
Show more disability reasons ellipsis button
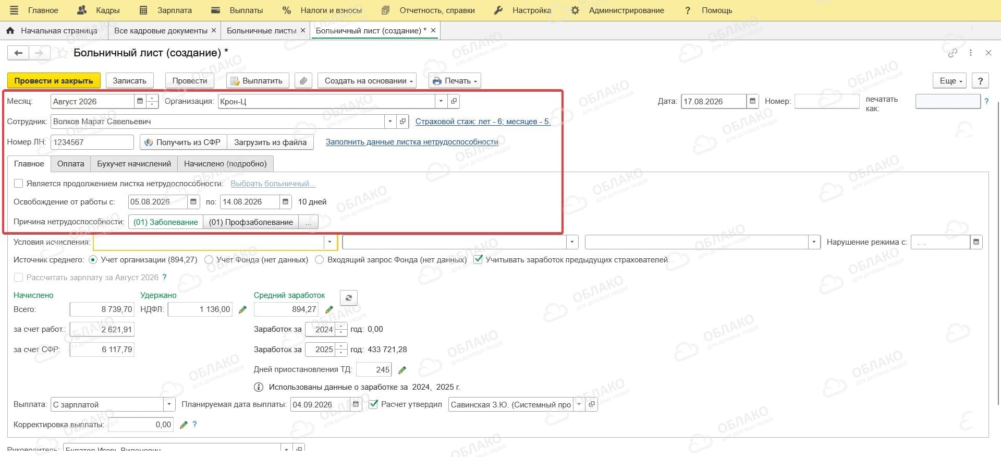pyautogui.click(x=309, y=222)
